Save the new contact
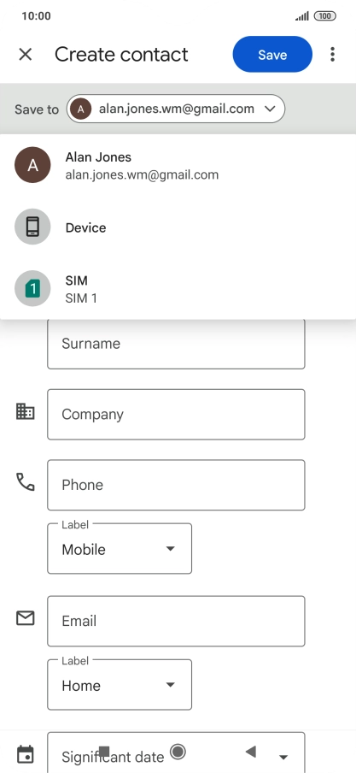Image resolution: width=356 pixels, height=773 pixels. pyautogui.click(x=272, y=54)
